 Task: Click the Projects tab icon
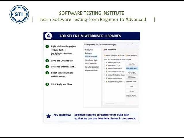111,55
